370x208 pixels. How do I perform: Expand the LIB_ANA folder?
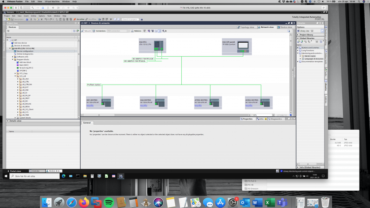18,79
